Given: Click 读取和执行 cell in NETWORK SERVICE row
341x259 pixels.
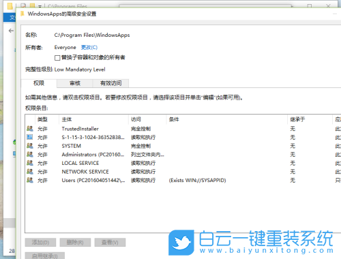Looking at the screenshot, I should coord(143,172).
